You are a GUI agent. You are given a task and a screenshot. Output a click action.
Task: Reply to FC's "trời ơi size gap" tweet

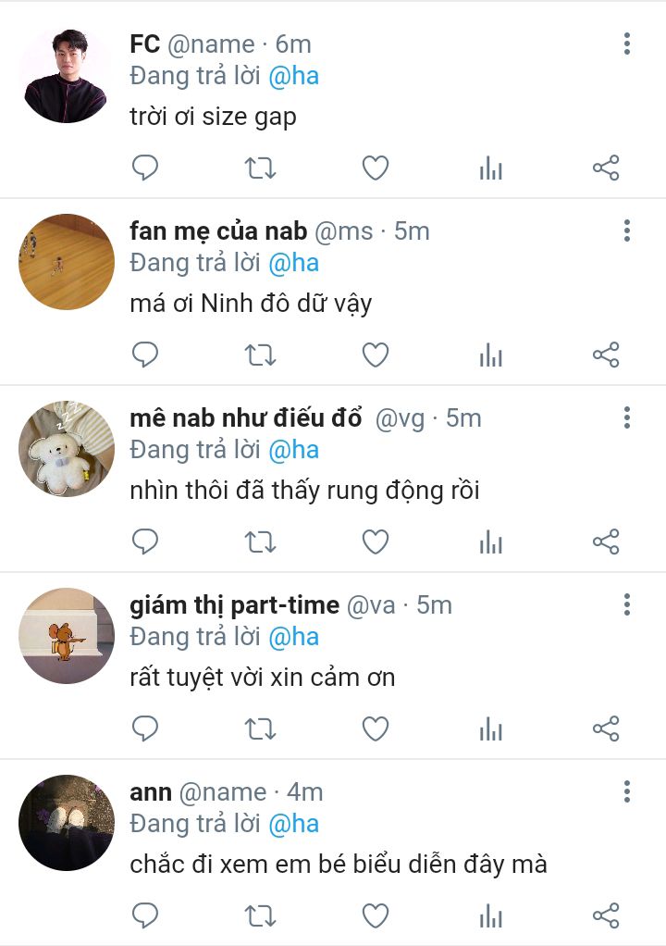(x=144, y=168)
